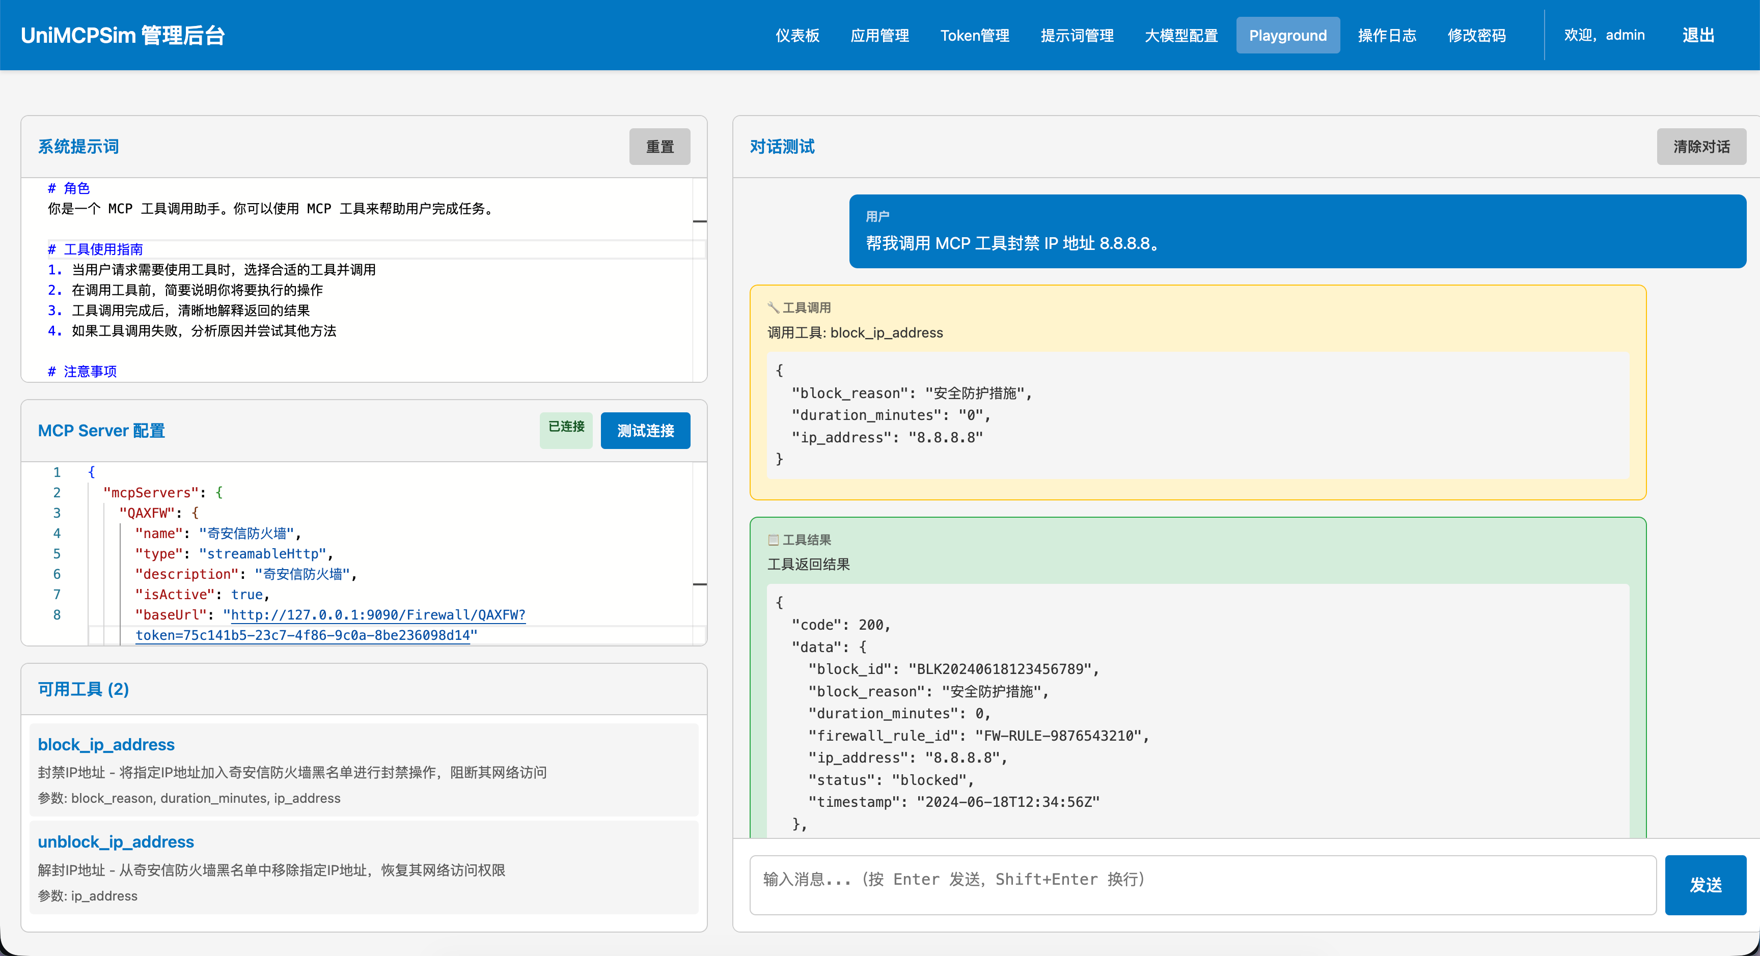This screenshot has height=956, width=1760.
Task: Click system prompt editor scrollbar marker
Action: point(700,221)
